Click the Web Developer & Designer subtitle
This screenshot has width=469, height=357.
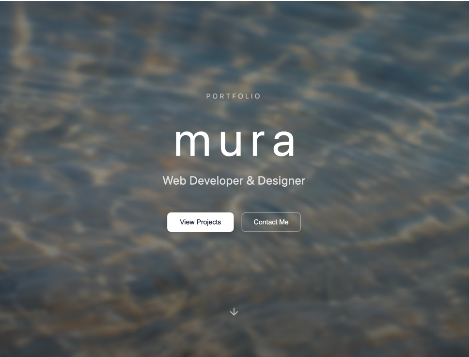[x=234, y=180]
